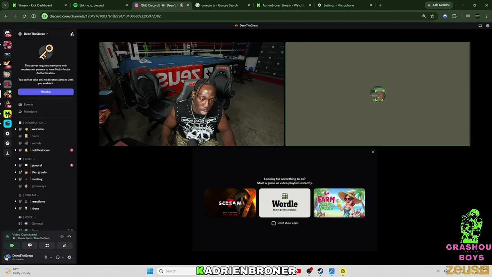Open Chrome media controls icon

pyautogui.click(x=468, y=16)
